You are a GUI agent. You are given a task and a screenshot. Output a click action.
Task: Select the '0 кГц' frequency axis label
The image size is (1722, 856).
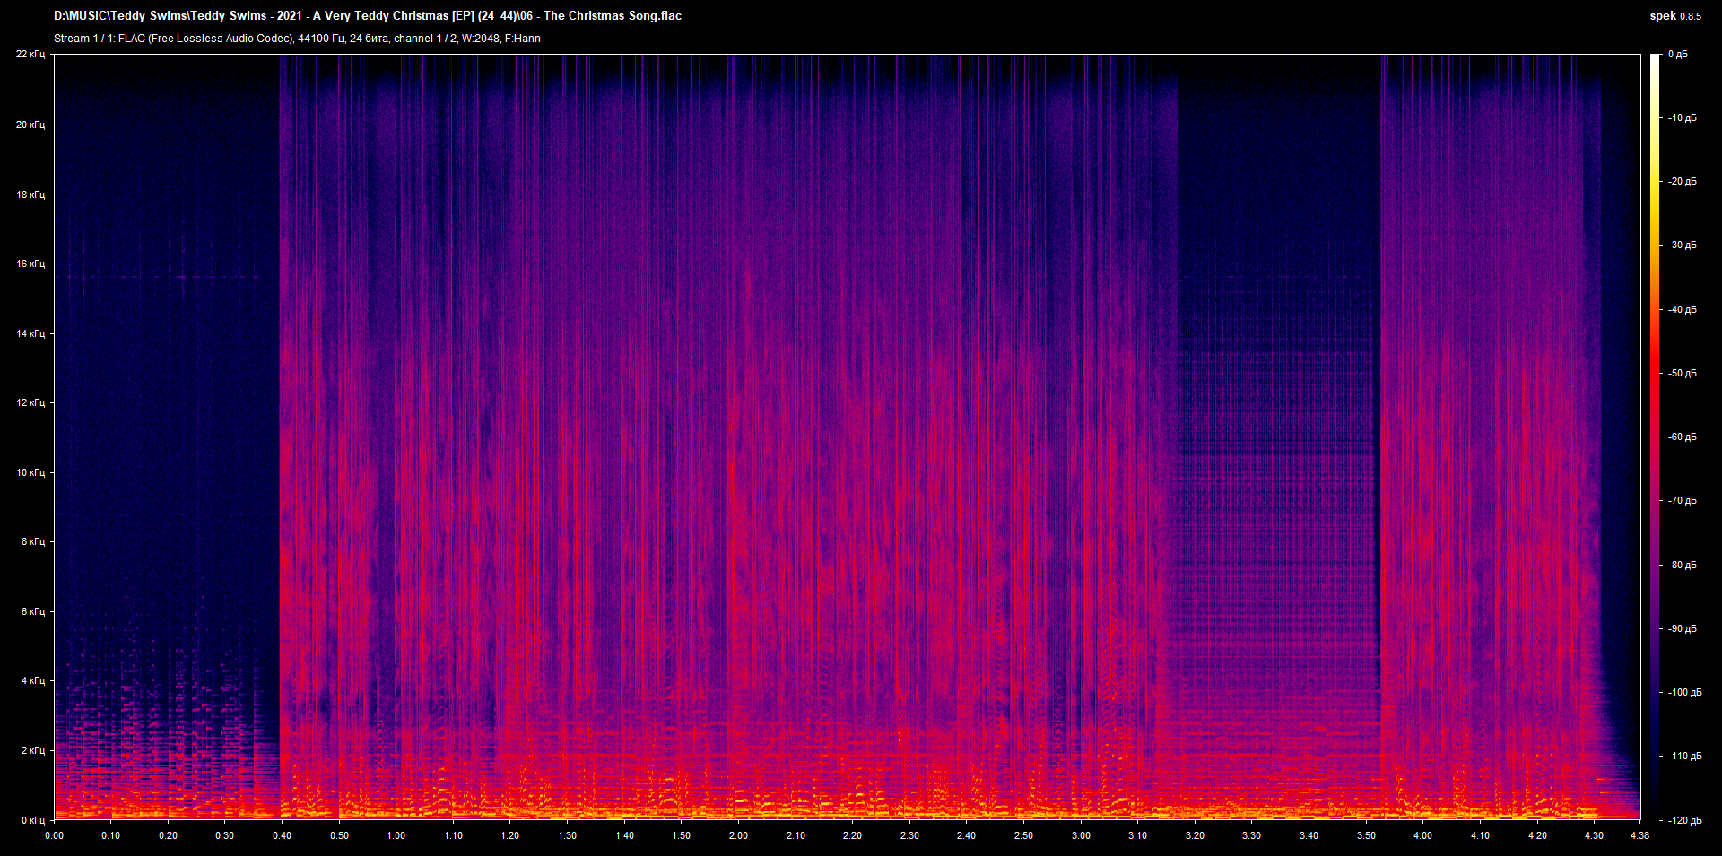(x=33, y=820)
